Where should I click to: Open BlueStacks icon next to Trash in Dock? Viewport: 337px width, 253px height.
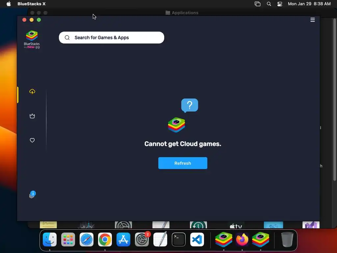click(x=261, y=239)
